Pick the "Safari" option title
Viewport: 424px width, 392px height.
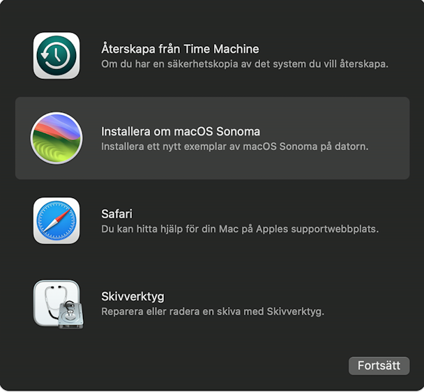coord(117,214)
